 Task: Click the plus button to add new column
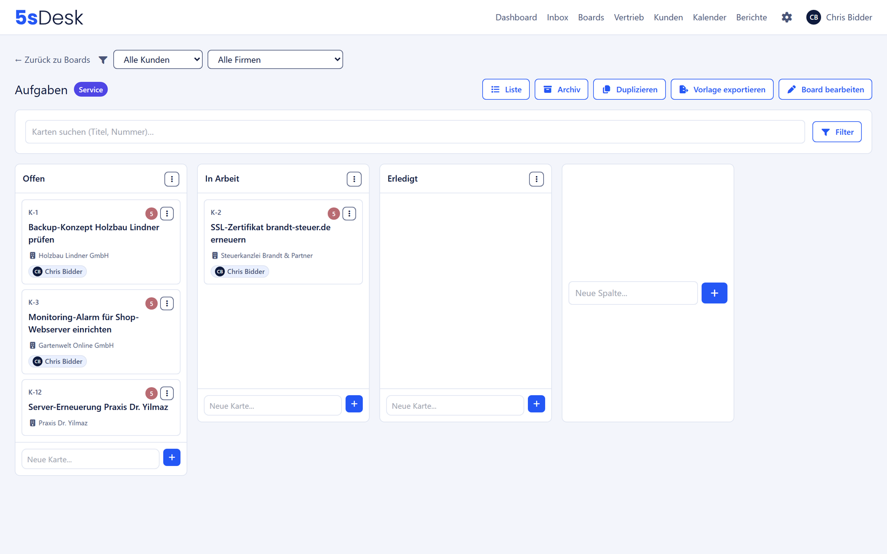pyautogui.click(x=715, y=293)
